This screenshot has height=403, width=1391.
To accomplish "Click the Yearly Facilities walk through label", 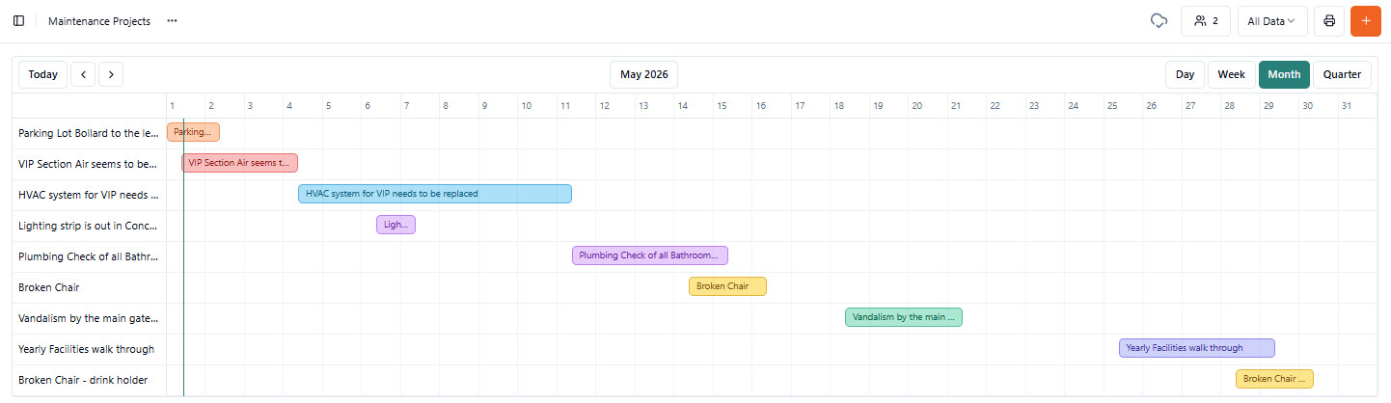I will click(x=87, y=349).
